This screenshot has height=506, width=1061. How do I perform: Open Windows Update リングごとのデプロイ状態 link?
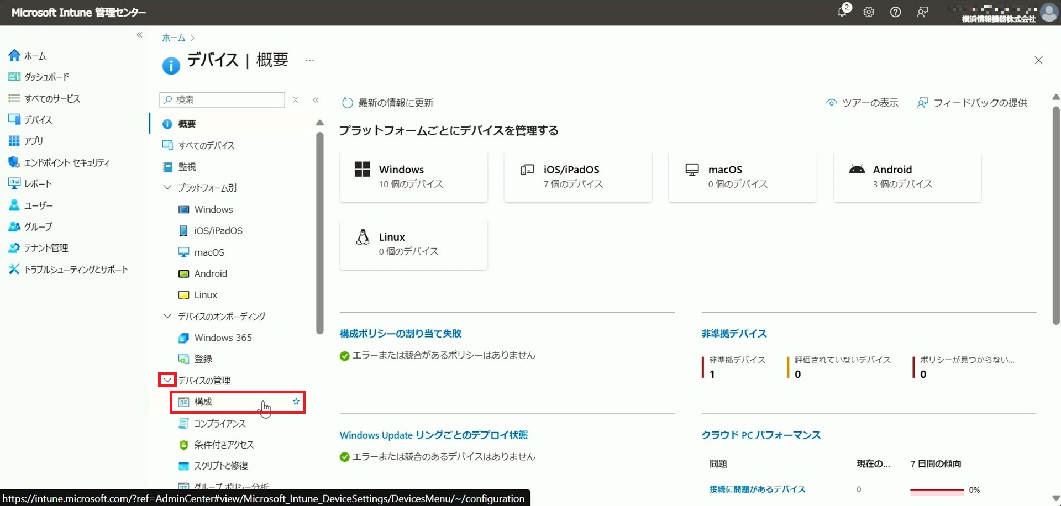(434, 435)
